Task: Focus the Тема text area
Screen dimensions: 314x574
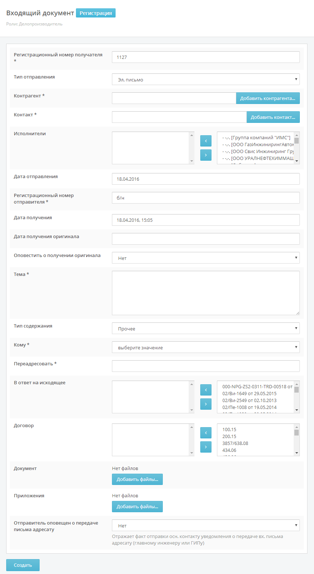Action: coord(206,293)
